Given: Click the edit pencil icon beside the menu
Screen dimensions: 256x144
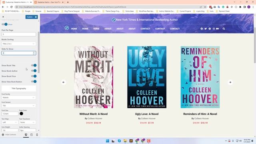Looking at the screenshot, I should point(67,28).
